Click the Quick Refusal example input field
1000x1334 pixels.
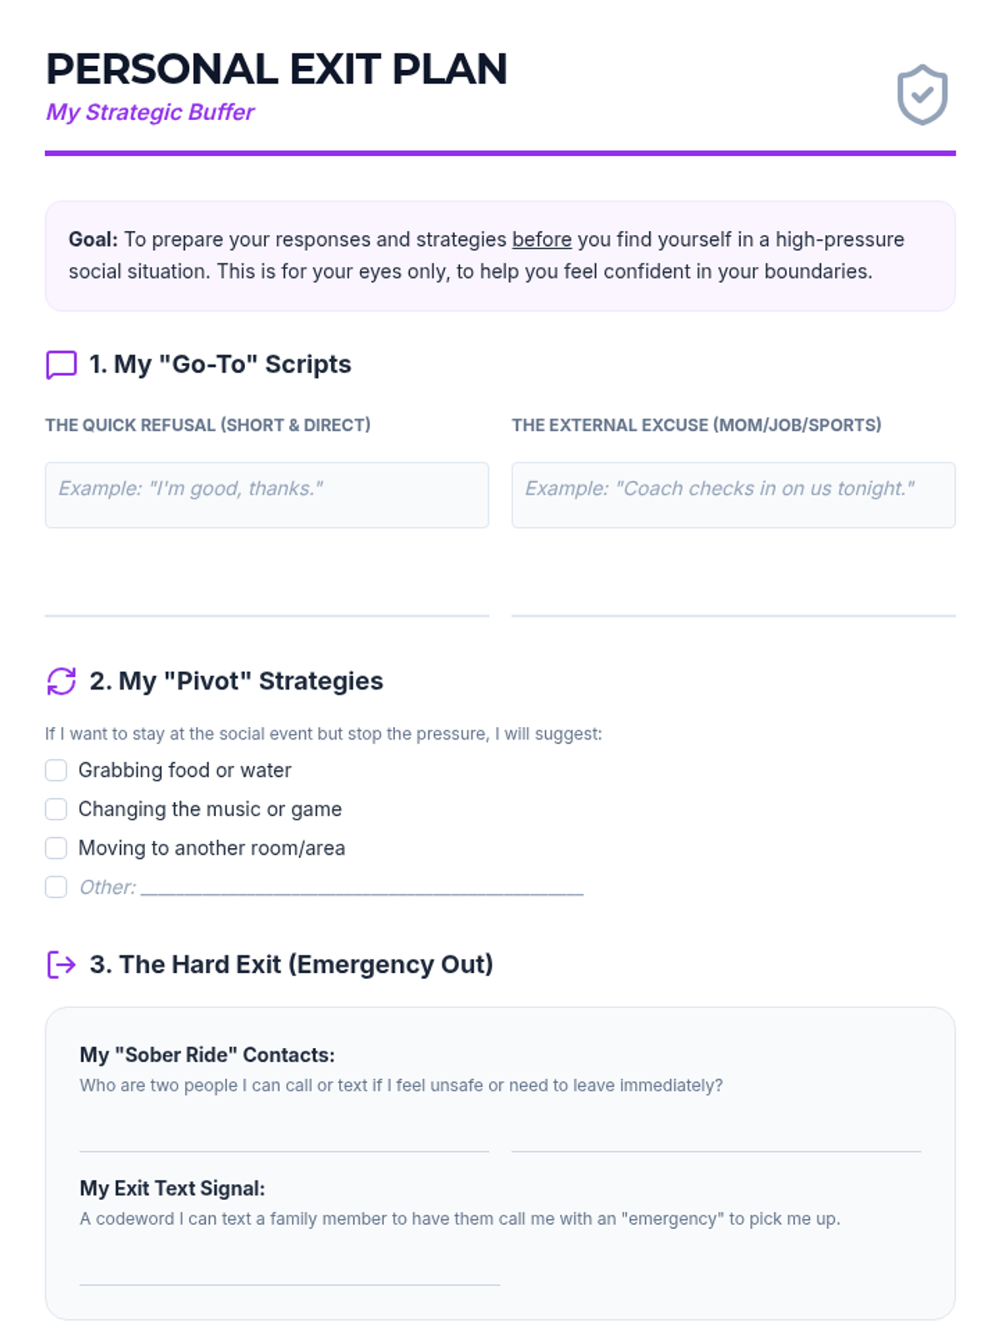pos(267,495)
